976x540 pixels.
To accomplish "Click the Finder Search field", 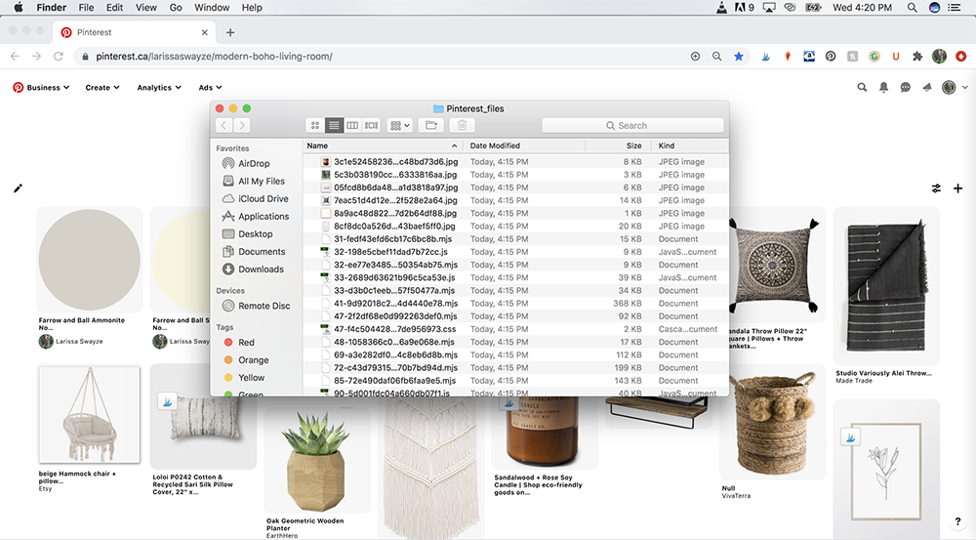I will 632,125.
